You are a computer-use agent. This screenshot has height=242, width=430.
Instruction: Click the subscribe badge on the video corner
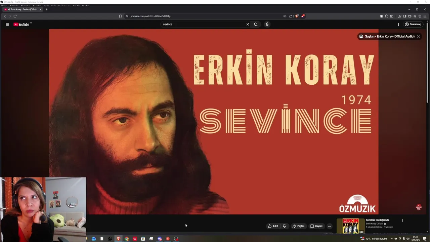point(419,207)
